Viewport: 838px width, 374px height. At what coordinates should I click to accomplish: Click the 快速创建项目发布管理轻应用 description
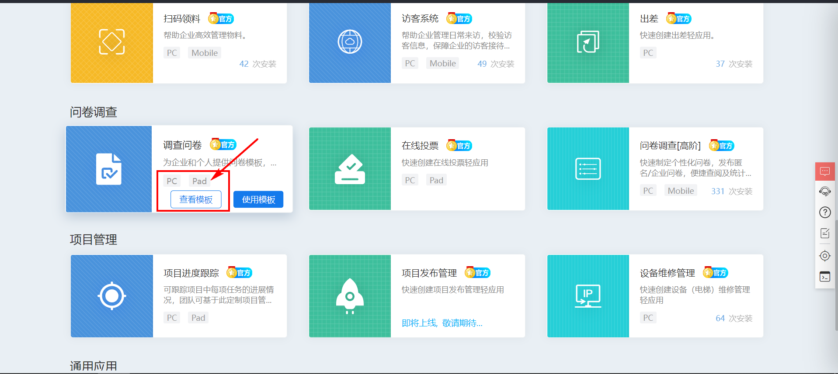tap(453, 290)
